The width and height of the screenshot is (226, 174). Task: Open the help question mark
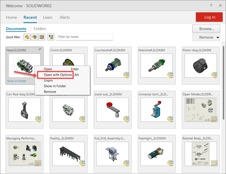tap(211, 6)
